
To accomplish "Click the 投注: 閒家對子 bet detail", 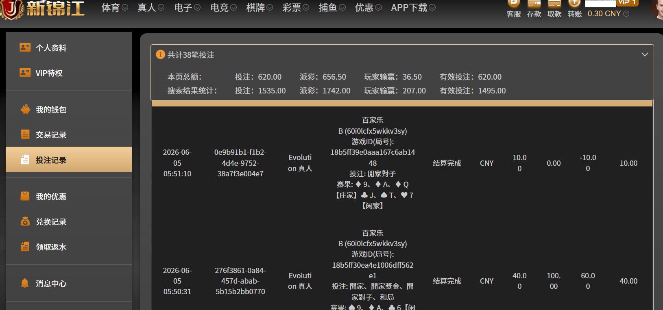I will tap(373, 174).
